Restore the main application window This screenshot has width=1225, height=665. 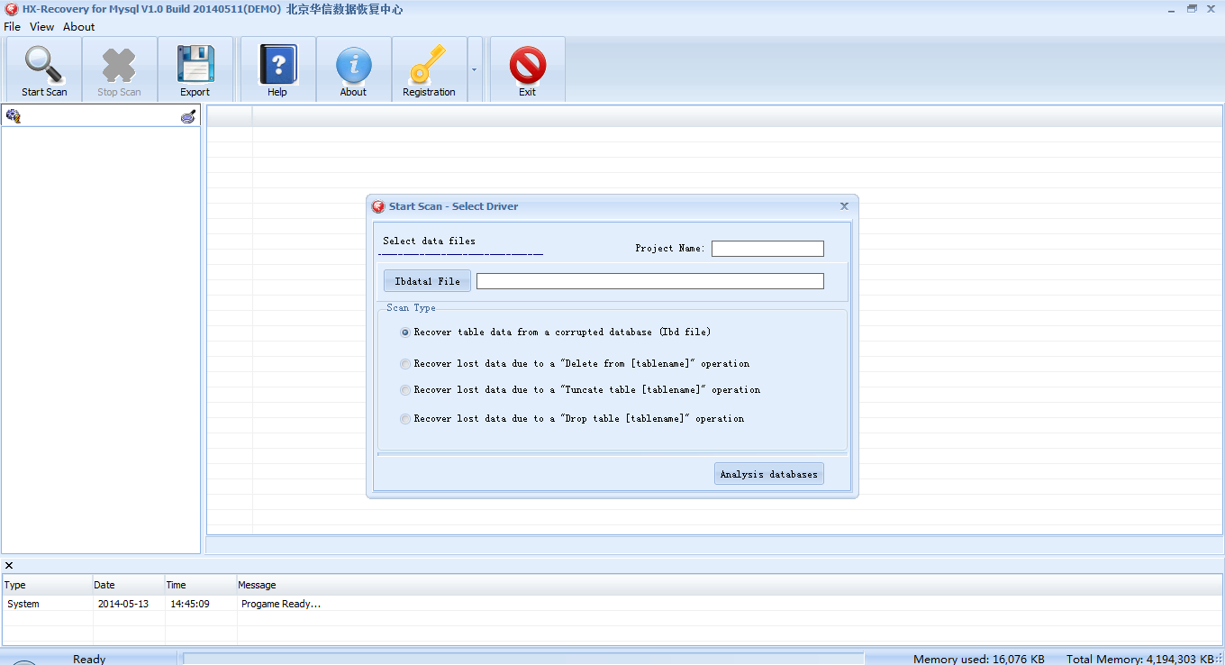(x=1192, y=8)
